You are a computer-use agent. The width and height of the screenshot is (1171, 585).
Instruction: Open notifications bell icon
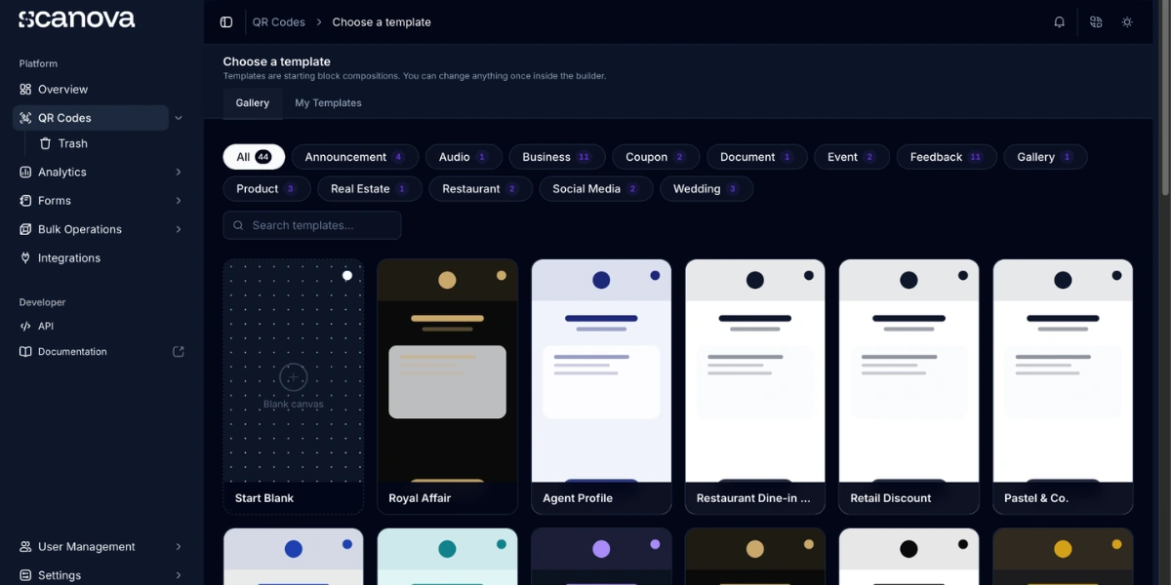tap(1059, 21)
